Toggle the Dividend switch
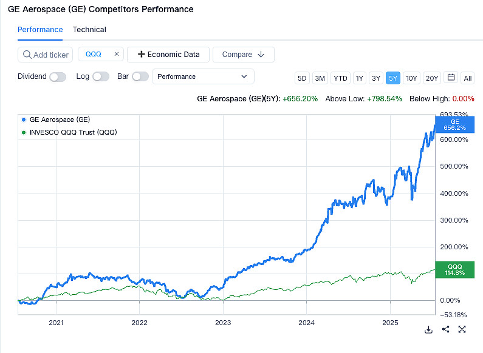The height and width of the screenshot is (353, 483). coord(57,76)
